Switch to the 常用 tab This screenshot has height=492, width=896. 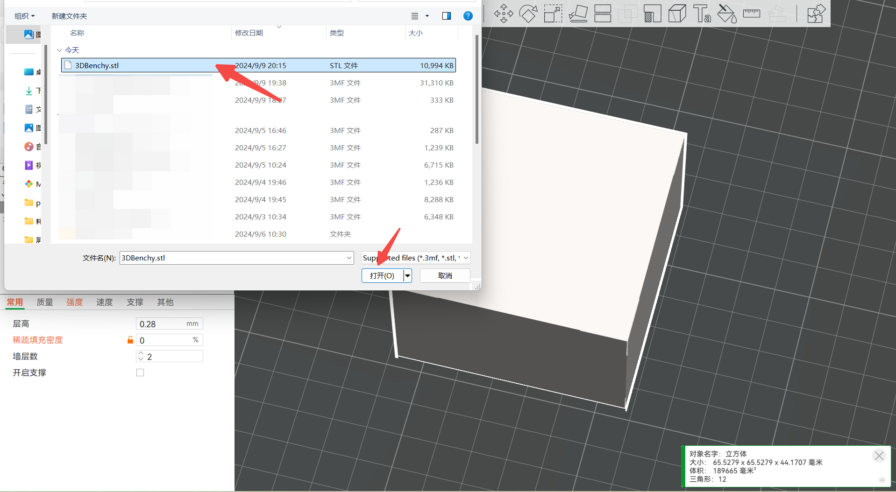click(x=14, y=302)
